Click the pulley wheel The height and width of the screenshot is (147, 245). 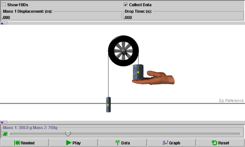pyautogui.click(x=123, y=51)
